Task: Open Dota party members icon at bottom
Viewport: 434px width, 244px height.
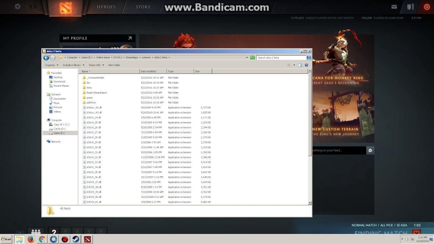Action: tap(36, 231)
